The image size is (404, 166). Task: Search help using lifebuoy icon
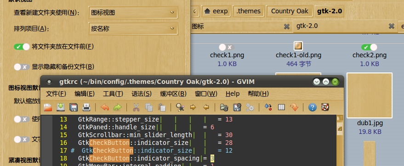(325, 107)
